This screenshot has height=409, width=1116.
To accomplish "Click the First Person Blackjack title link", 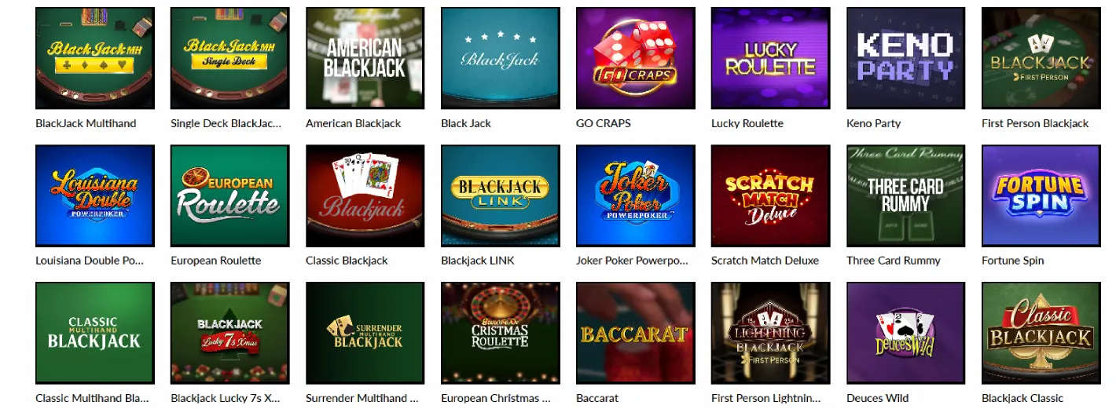I will click(1035, 123).
